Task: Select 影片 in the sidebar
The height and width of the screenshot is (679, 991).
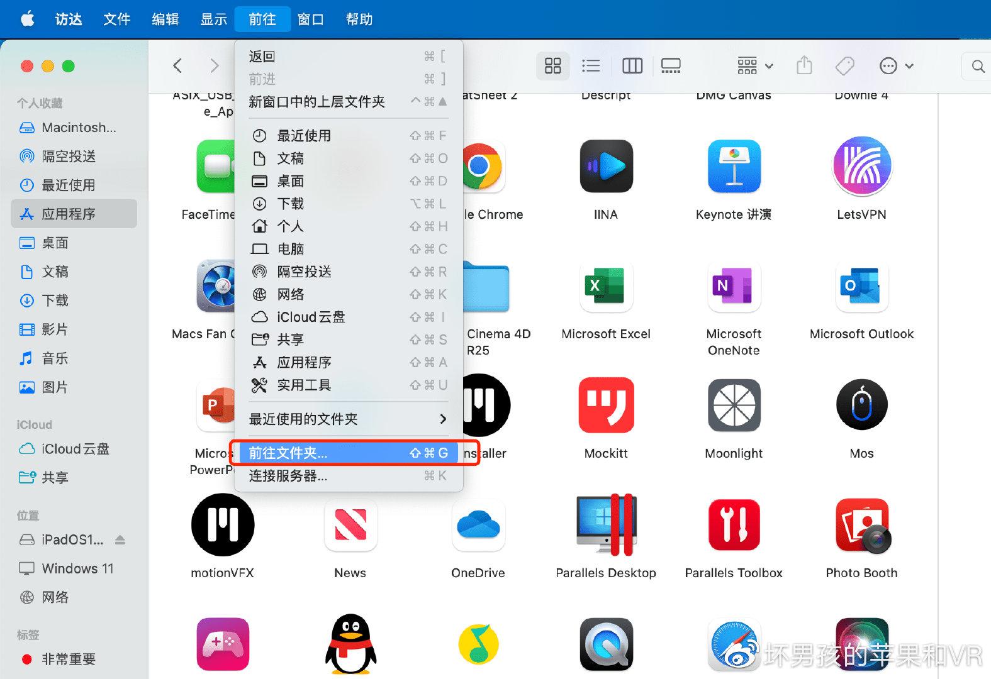Action: pos(74,329)
